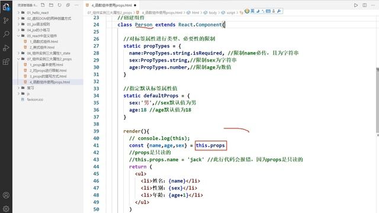Open the Run and Debug view
The height and width of the screenshot is (213, 379).
(x=6, y=48)
